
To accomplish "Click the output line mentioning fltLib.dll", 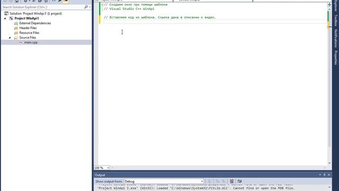I will click(195, 188).
